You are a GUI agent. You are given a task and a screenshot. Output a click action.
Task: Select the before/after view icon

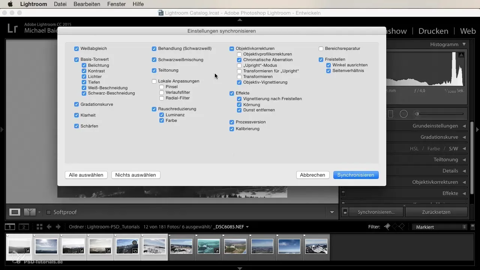point(30,212)
